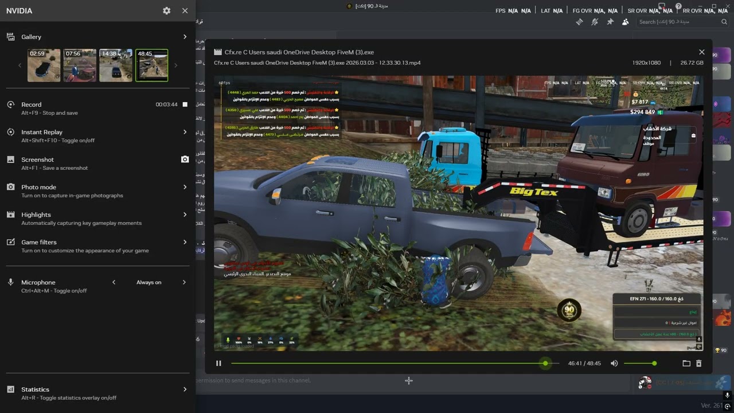734x413 pixels.
Task: Go to previous gallery thumbnails arrow
Action: click(x=19, y=65)
